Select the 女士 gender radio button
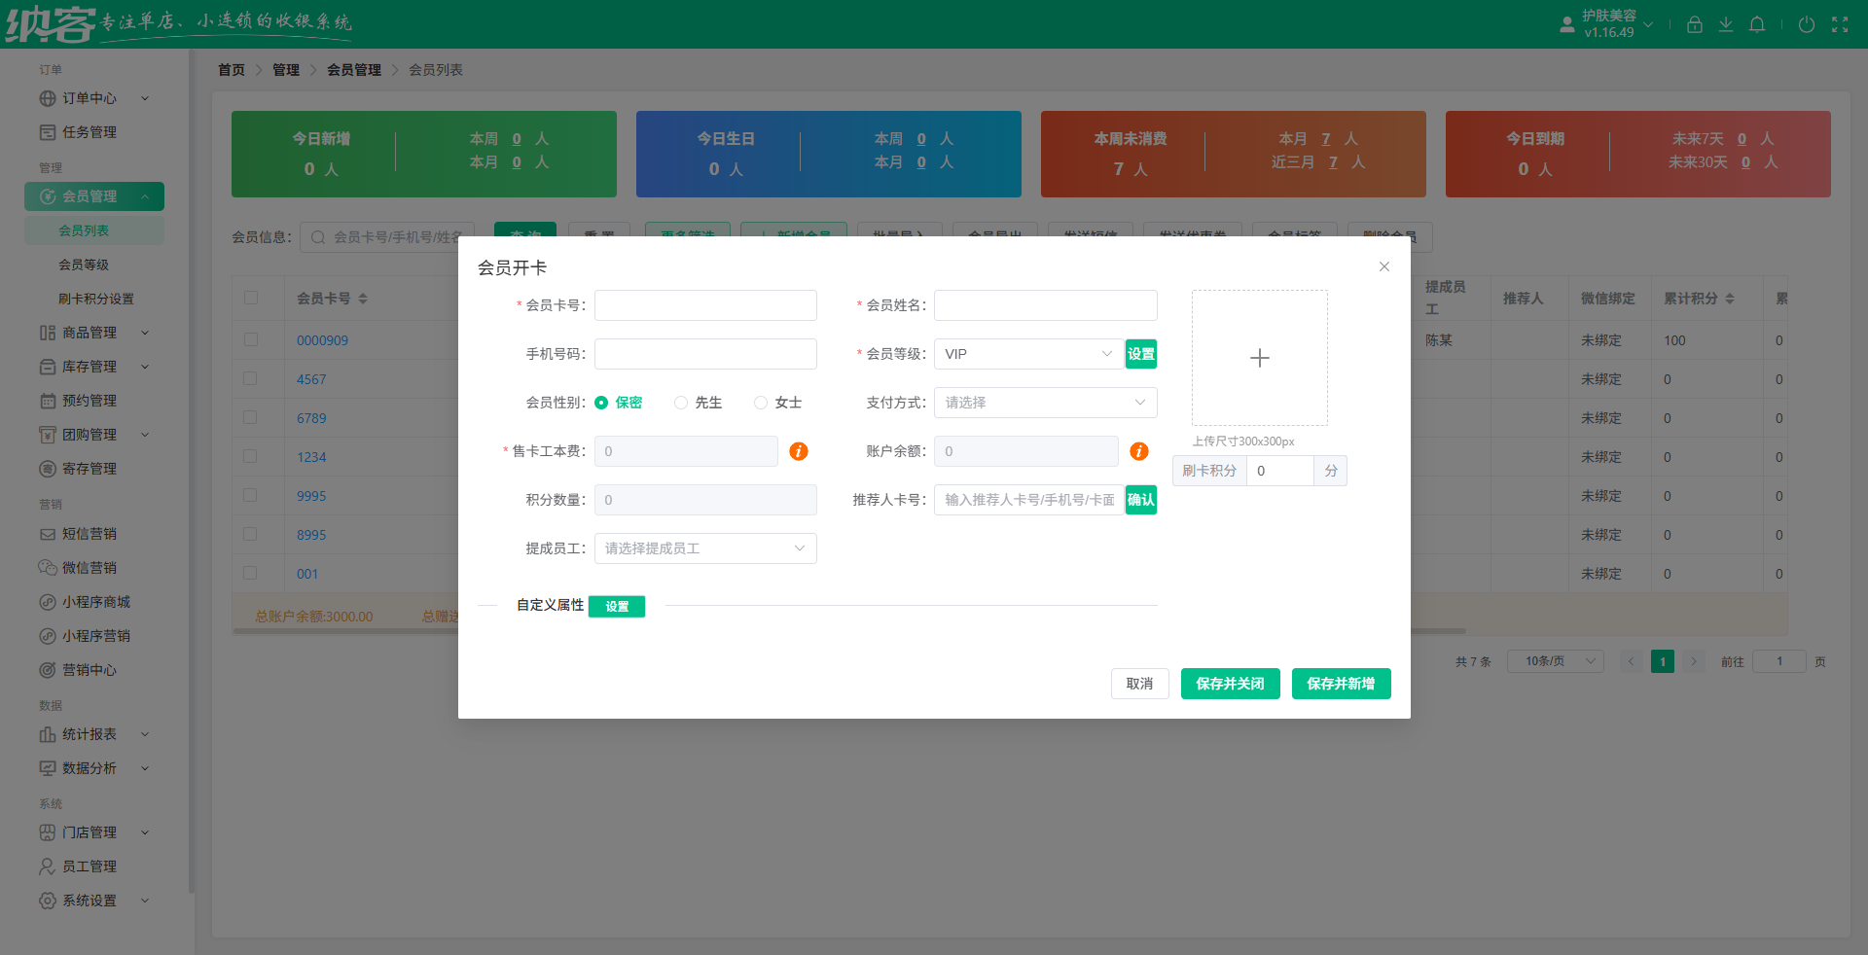1868x955 pixels. (x=761, y=403)
